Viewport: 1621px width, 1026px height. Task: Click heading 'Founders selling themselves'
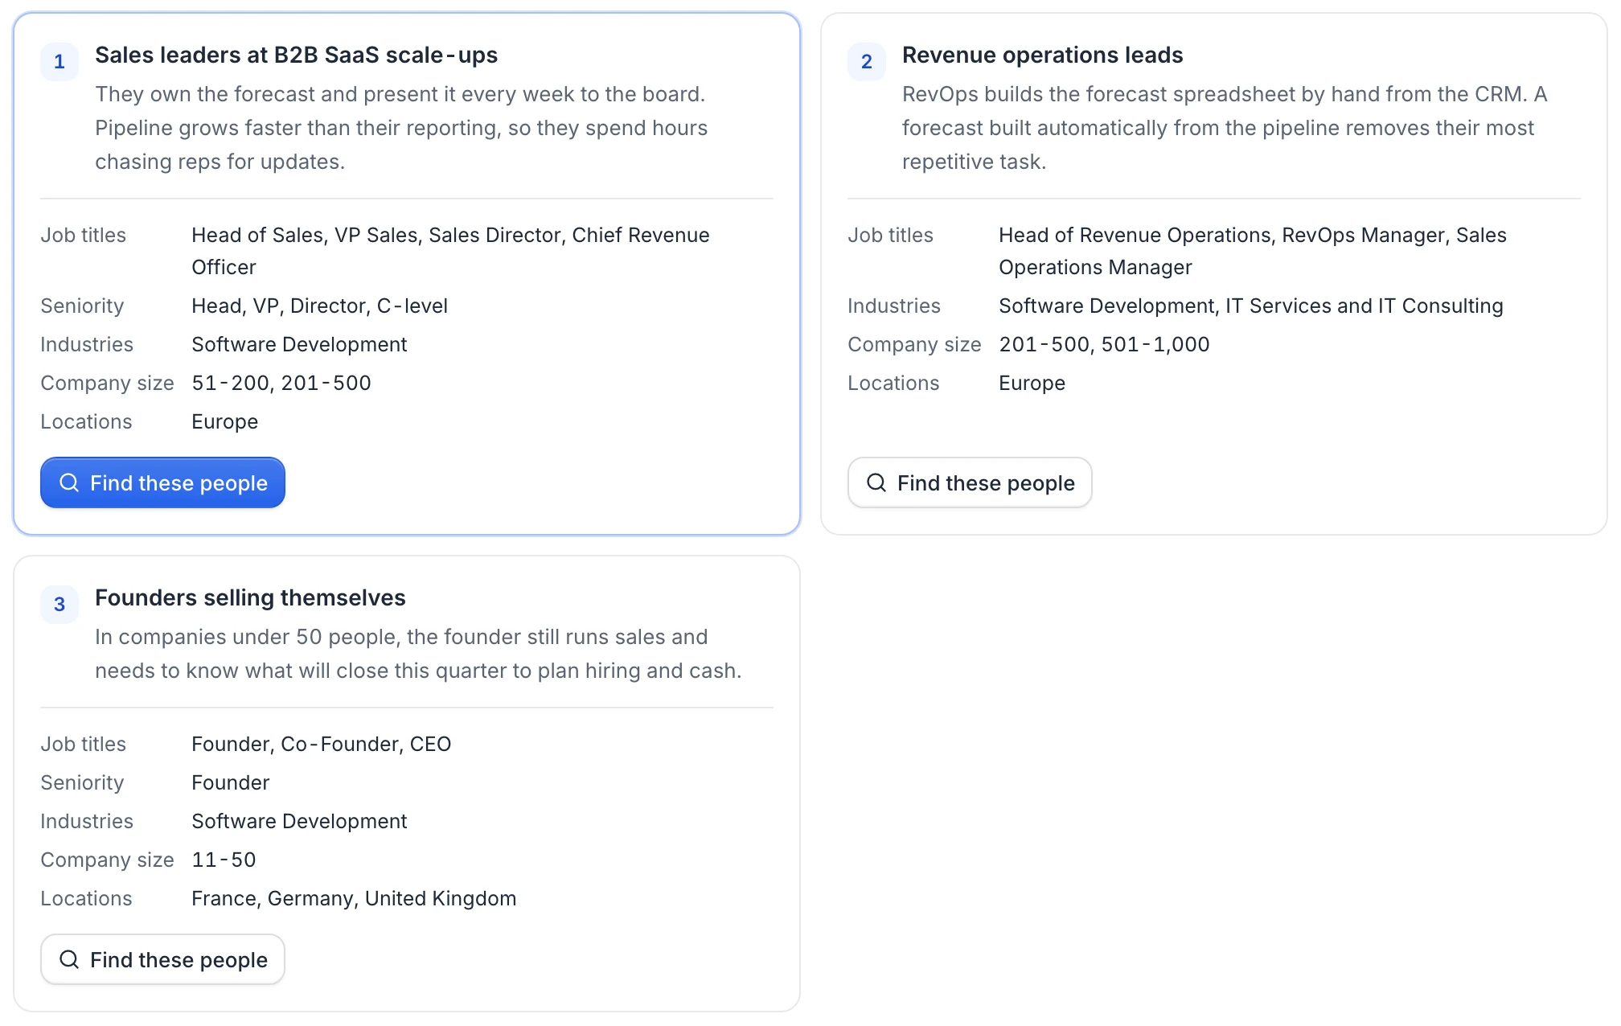point(250,597)
